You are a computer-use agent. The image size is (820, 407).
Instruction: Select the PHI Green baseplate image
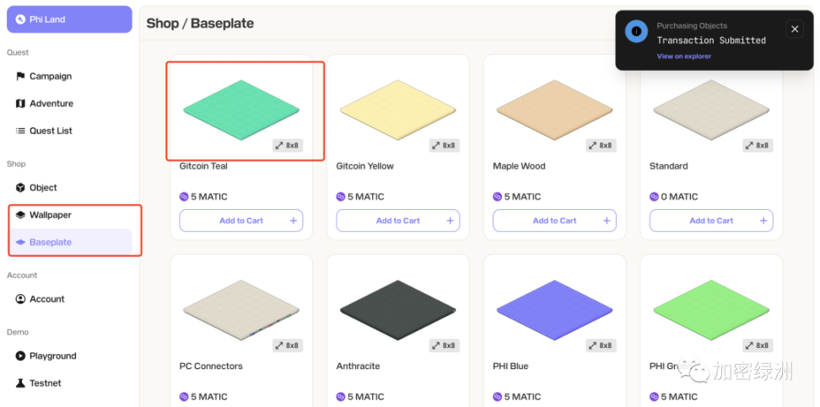coord(711,310)
